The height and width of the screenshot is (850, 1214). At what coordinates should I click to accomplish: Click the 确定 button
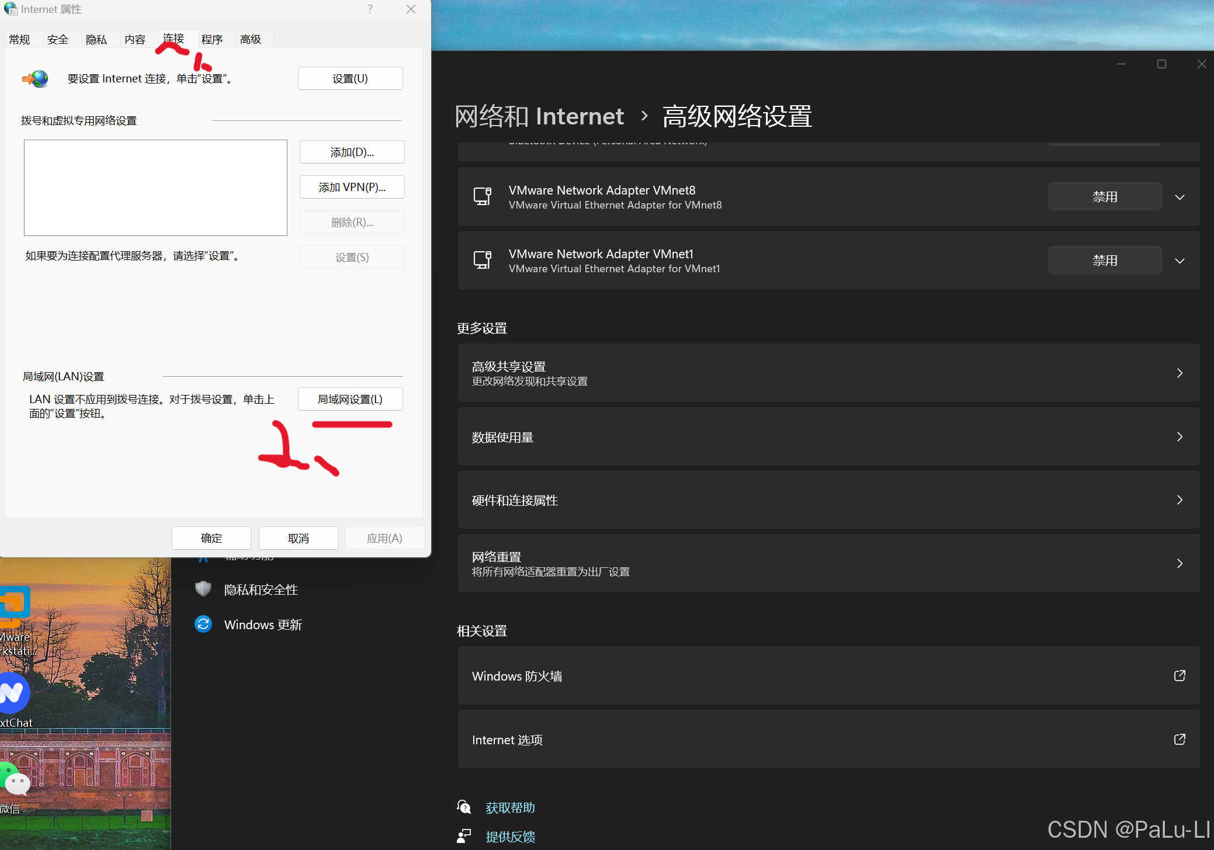pos(211,538)
